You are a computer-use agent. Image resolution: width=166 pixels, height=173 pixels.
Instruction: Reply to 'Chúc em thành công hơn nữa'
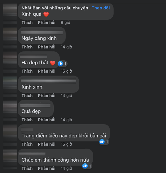[47, 168]
